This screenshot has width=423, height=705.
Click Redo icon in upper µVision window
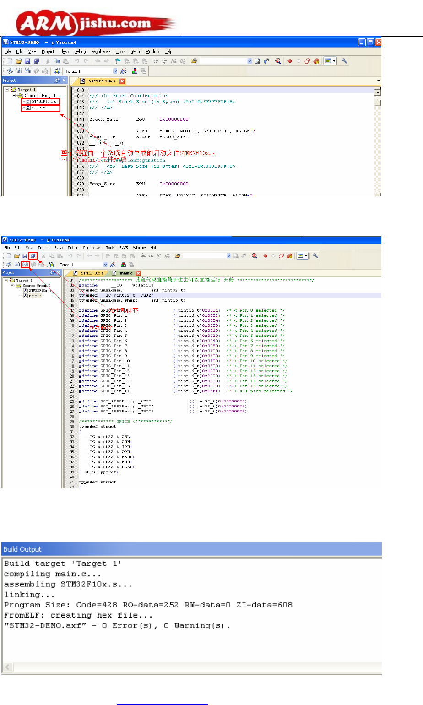pyautogui.click(x=86, y=61)
